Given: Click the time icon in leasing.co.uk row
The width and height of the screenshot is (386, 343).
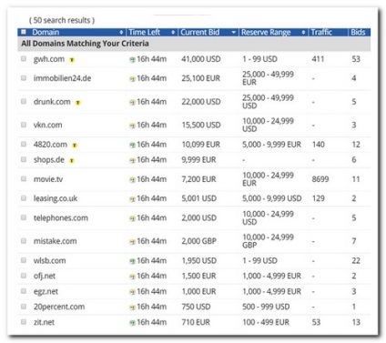Looking at the screenshot, I should click(132, 199).
